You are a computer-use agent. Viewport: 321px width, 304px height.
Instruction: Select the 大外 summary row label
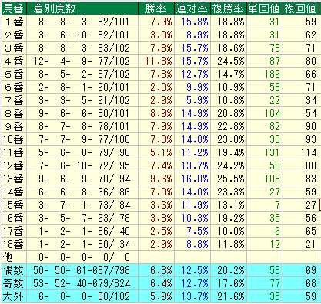point(13,296)
